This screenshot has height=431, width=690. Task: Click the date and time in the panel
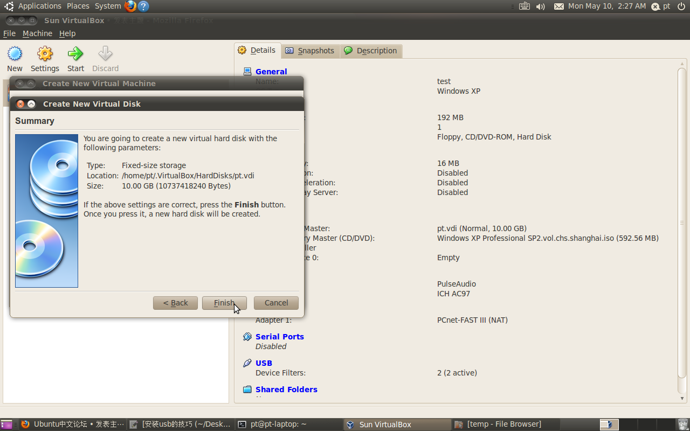[x=607, y=6]
